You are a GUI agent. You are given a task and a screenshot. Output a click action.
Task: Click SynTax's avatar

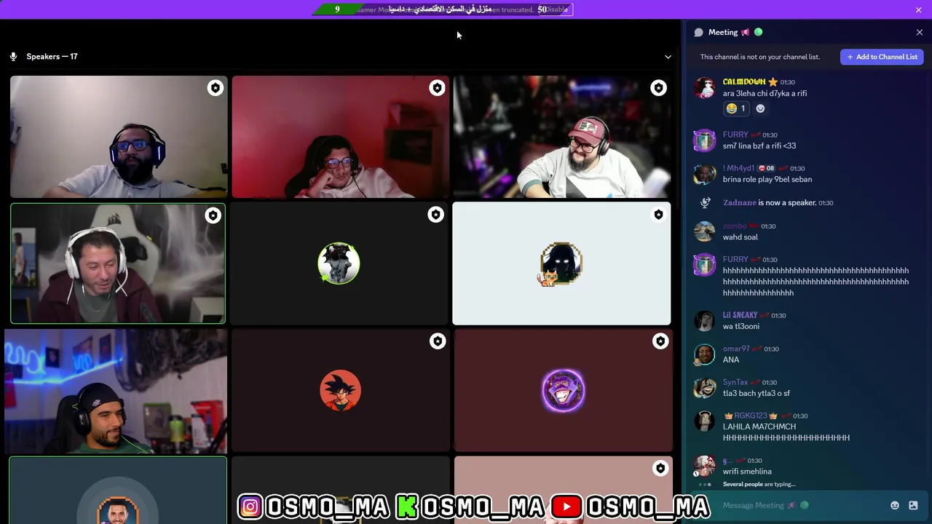point(704,388)
